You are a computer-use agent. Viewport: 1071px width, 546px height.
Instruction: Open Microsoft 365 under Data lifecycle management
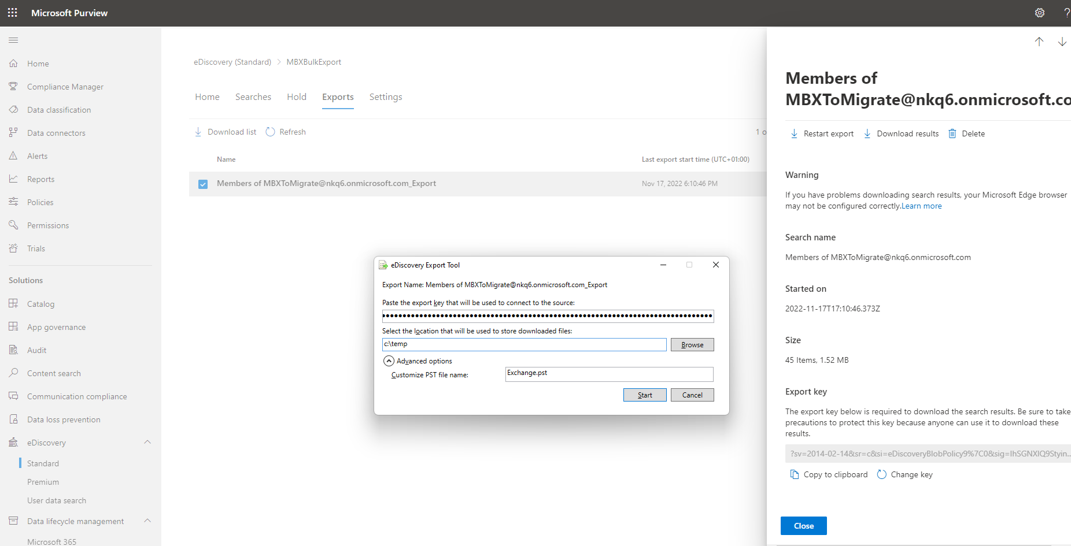[51, 541]
